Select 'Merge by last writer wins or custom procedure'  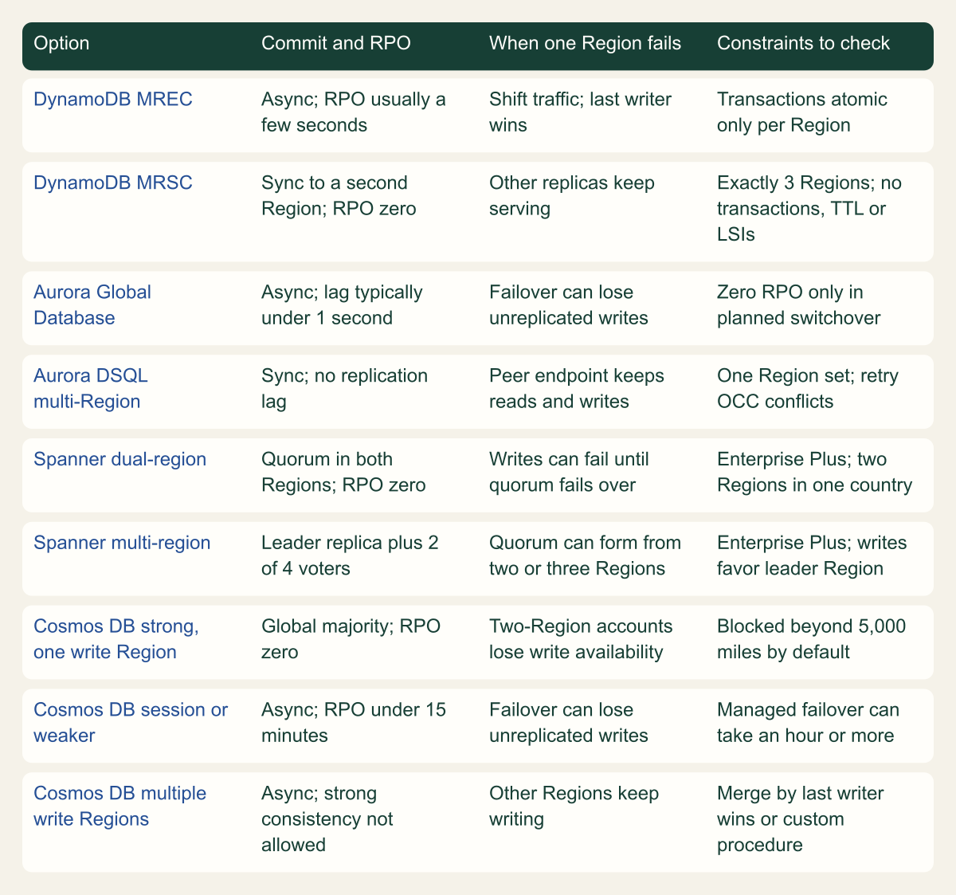[x=801, y=818]
